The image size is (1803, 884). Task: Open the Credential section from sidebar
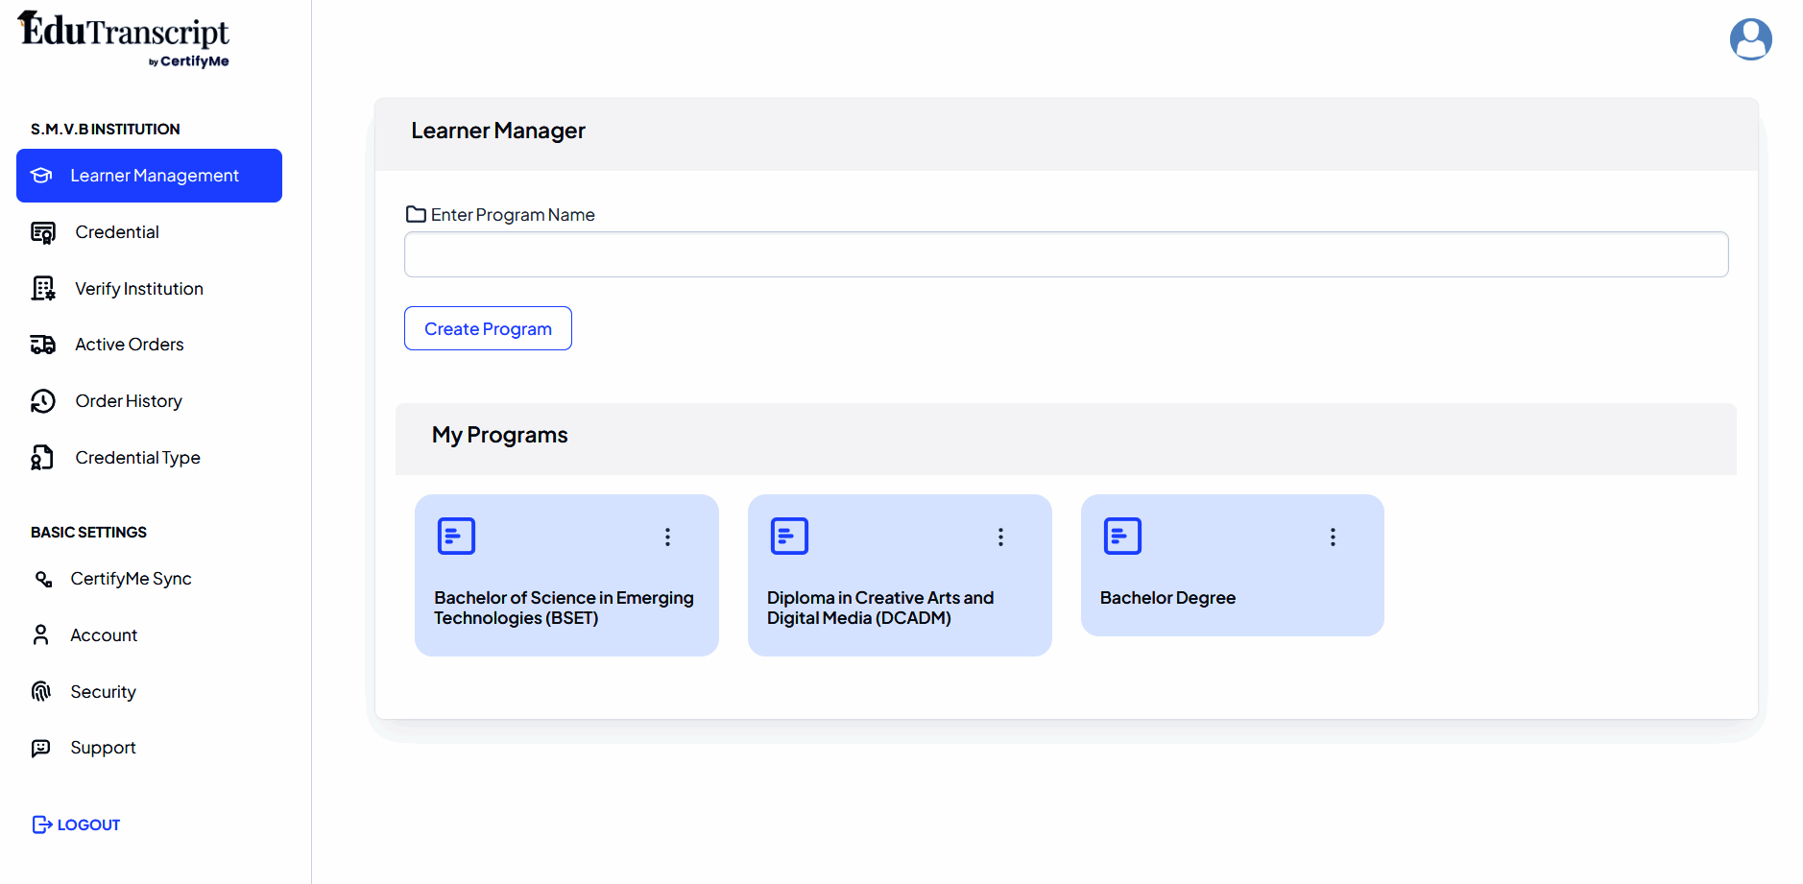pyautogui.click(x=116, y=231)
